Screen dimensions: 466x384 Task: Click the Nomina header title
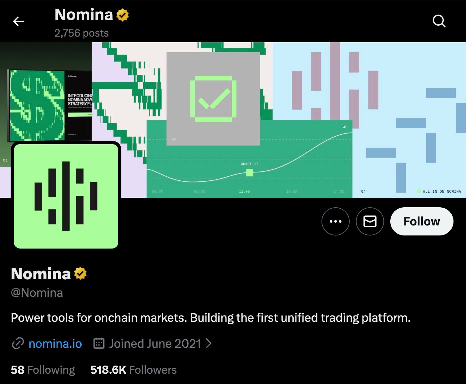(x=84, y=15)
